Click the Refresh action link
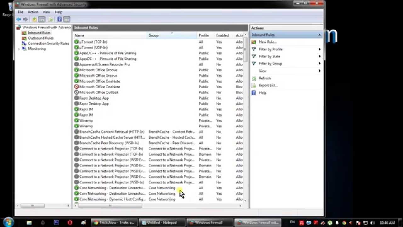 click(x=265, y=78)
